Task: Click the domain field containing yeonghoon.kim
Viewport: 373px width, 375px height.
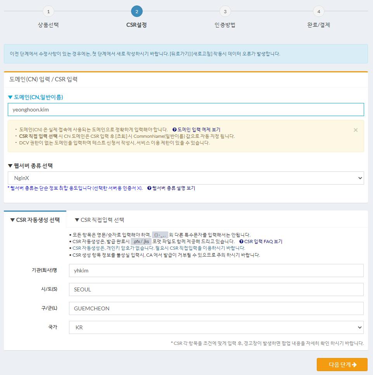Action: pos(186,110)
